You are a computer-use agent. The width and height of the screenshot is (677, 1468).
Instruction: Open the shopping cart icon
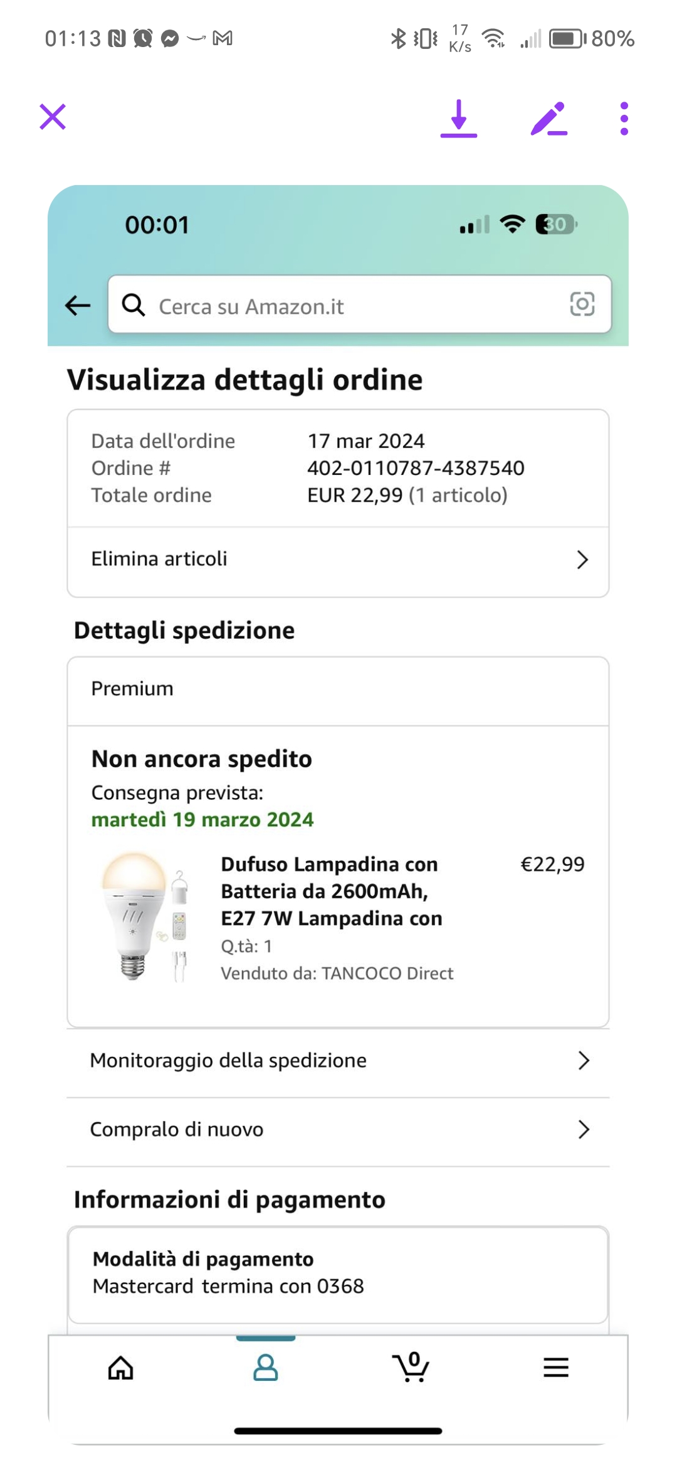click(x=411, y=1368)
